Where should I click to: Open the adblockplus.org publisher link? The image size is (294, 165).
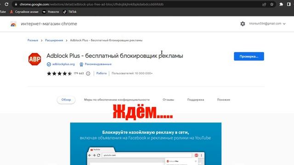[63, 64]
